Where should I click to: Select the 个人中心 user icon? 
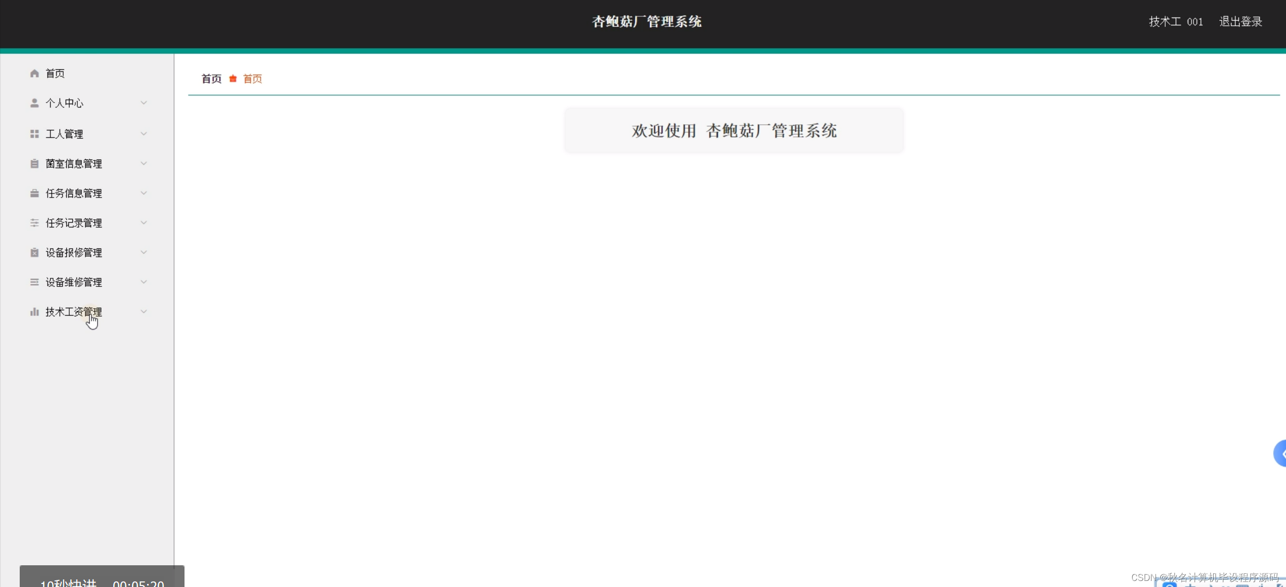coord(34,103)
